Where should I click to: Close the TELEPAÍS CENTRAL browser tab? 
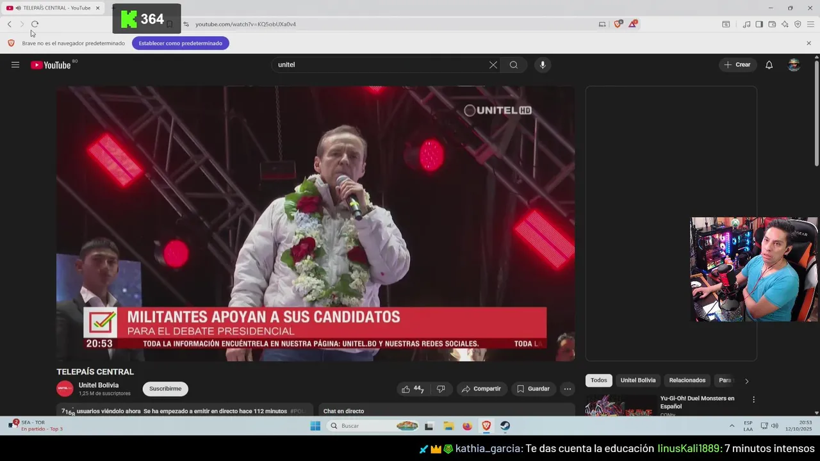[x=98, y=8]
